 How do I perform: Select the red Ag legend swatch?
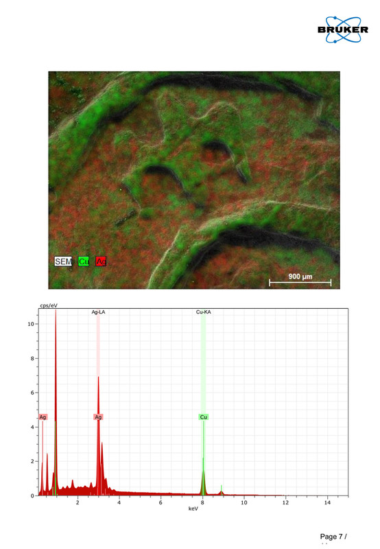click(x=101, y=261)
